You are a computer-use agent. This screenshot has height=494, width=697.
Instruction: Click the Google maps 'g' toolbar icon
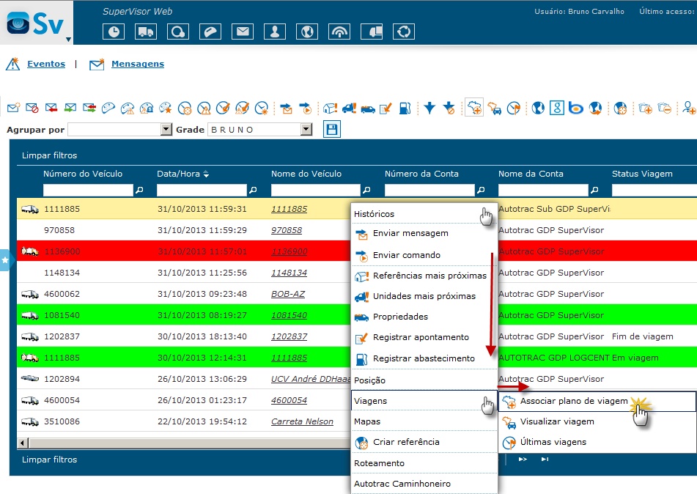point(556,108)
